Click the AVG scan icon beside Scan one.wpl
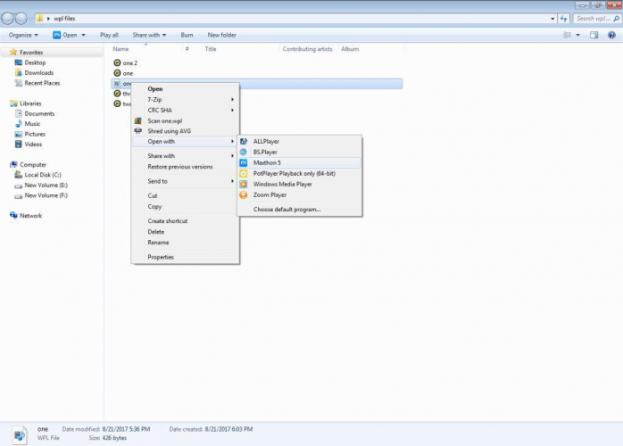 click(137, 120)
